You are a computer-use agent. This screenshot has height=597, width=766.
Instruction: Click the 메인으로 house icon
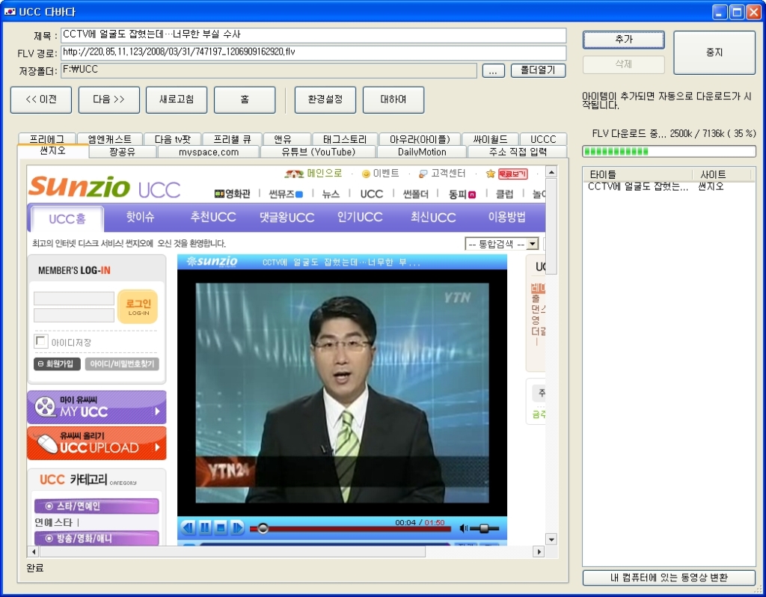[294, 174]
